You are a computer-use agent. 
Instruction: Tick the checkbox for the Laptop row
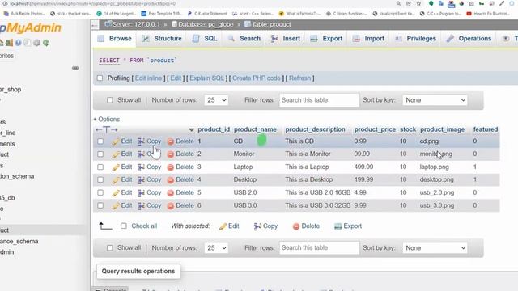[100, 167]
